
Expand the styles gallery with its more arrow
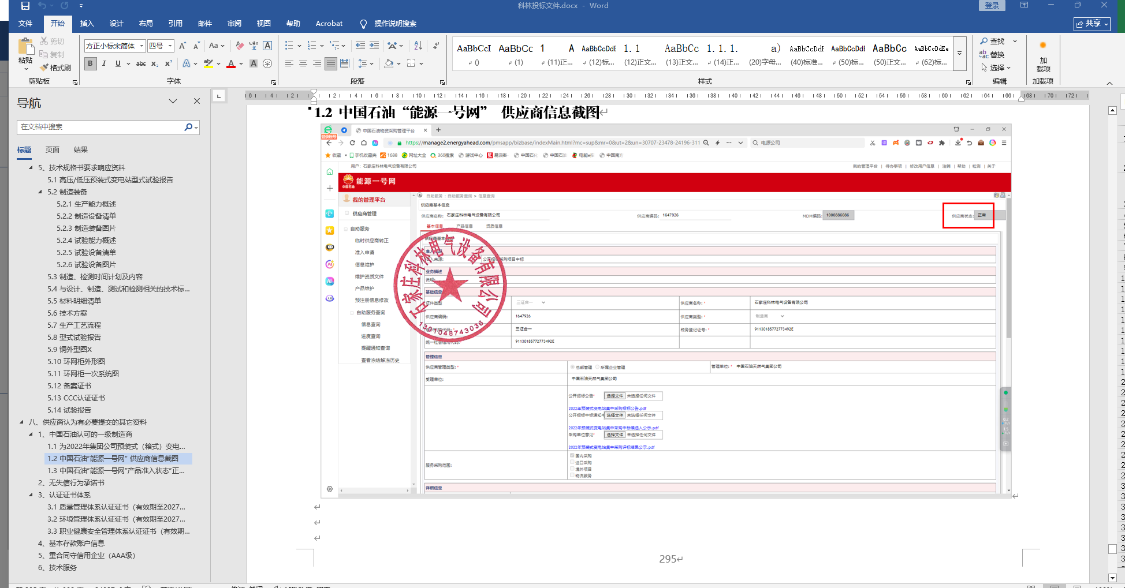point(959,53)
